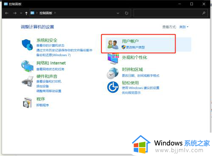Click 查看设备和打印机 link
This screenshot has height=156, width=212.
pos(49,82)
